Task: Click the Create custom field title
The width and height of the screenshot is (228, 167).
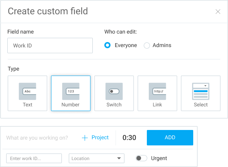Action: [48, 11]
